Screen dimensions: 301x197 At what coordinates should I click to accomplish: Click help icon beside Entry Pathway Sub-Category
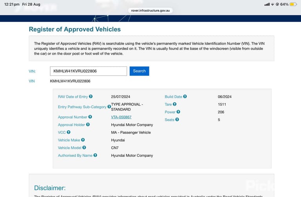[x=109, y=107]
